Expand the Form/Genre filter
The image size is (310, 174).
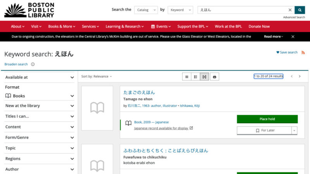point(40,138)
